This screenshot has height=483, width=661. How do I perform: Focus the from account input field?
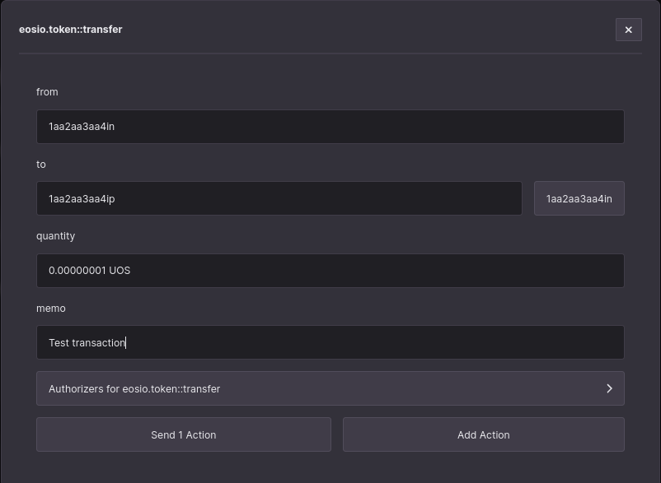coord(330,127)
